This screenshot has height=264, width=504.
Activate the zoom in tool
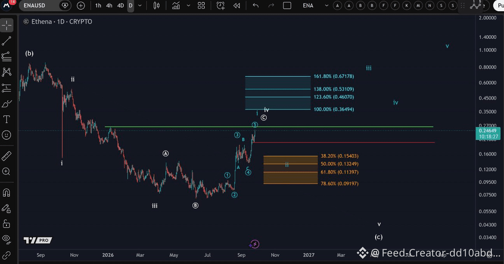point(6,171)
